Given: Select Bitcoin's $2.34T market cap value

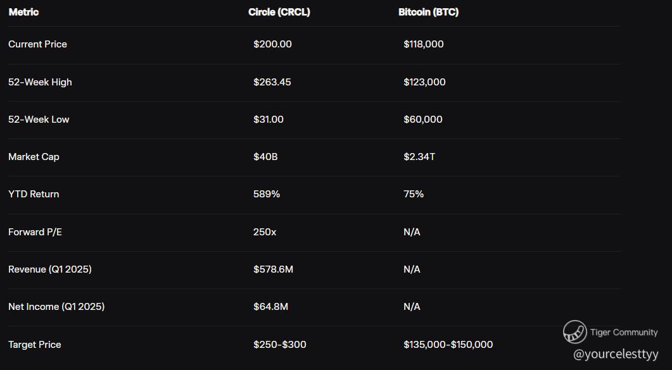Looking at the screenshot, I should [x=419, y=157].
